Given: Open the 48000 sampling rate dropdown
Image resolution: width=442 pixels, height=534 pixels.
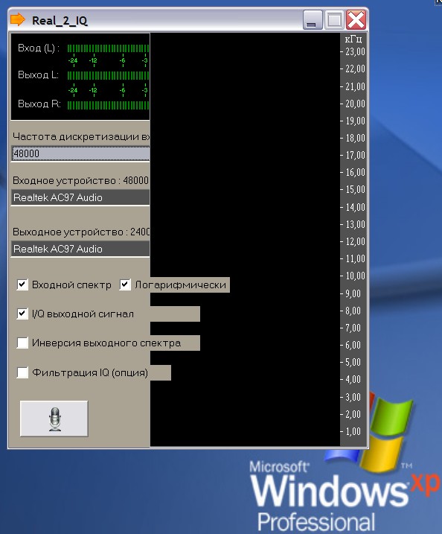Looking at the screenshot, I should click(80, 153).
